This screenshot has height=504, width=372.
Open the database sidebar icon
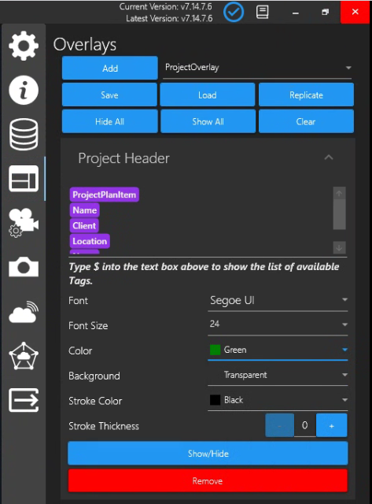click(x=24, y=135)
